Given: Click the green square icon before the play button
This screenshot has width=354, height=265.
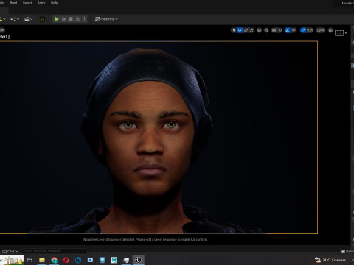Looking at the screenshot, I should pyautogui.click(x=42, y=19).
